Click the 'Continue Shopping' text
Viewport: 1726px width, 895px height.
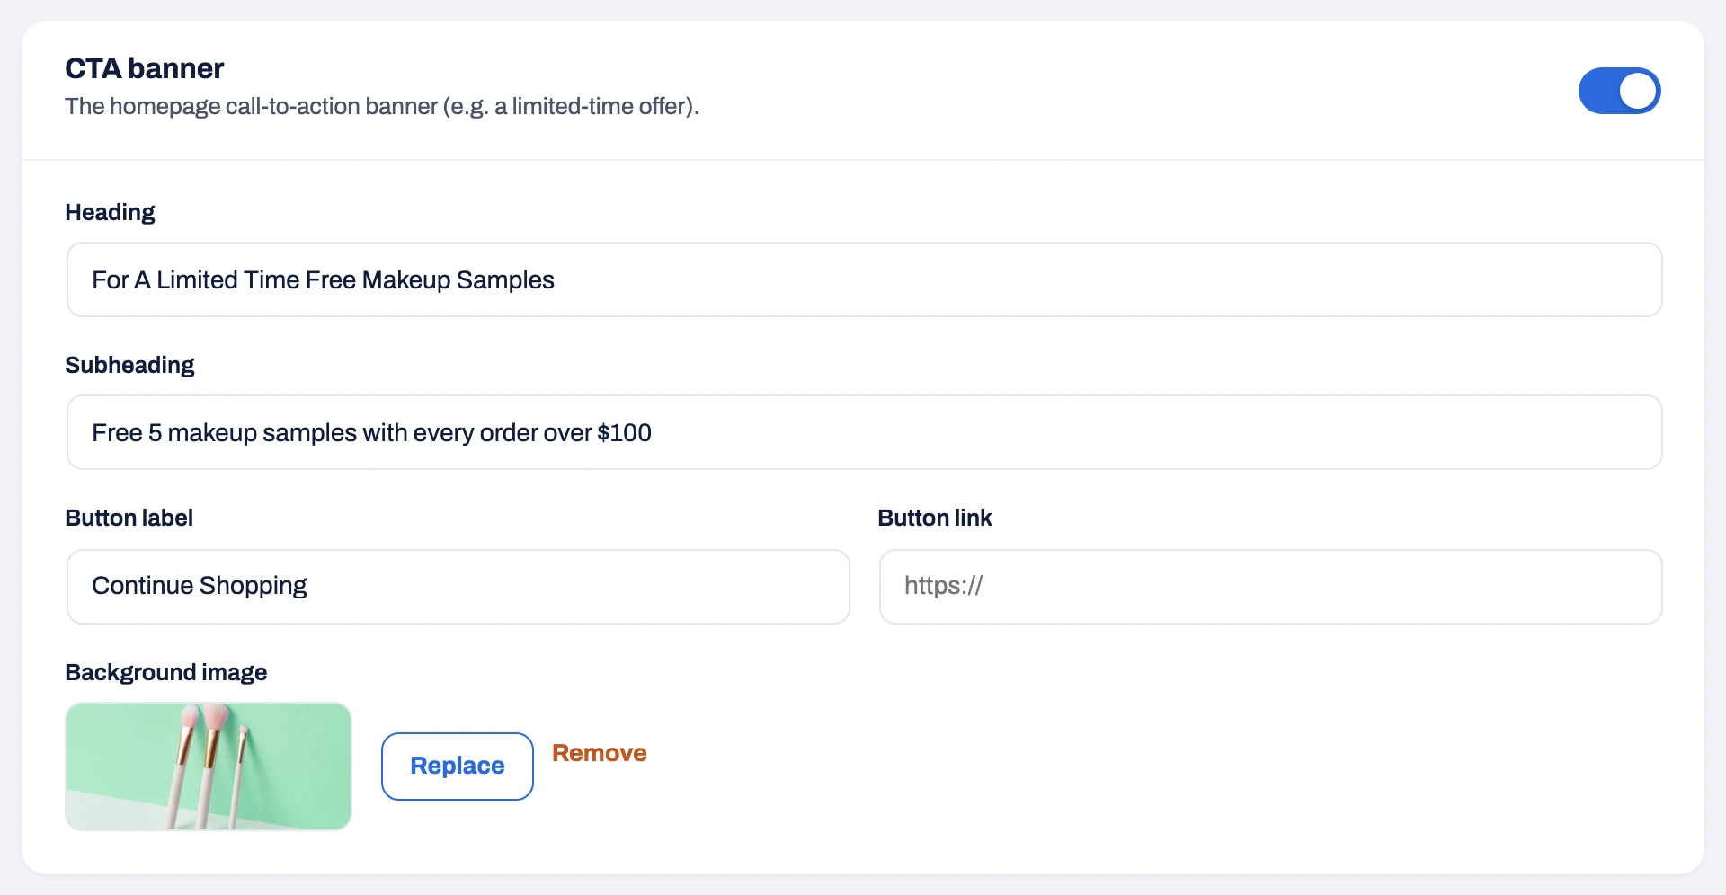click(199, 586)
